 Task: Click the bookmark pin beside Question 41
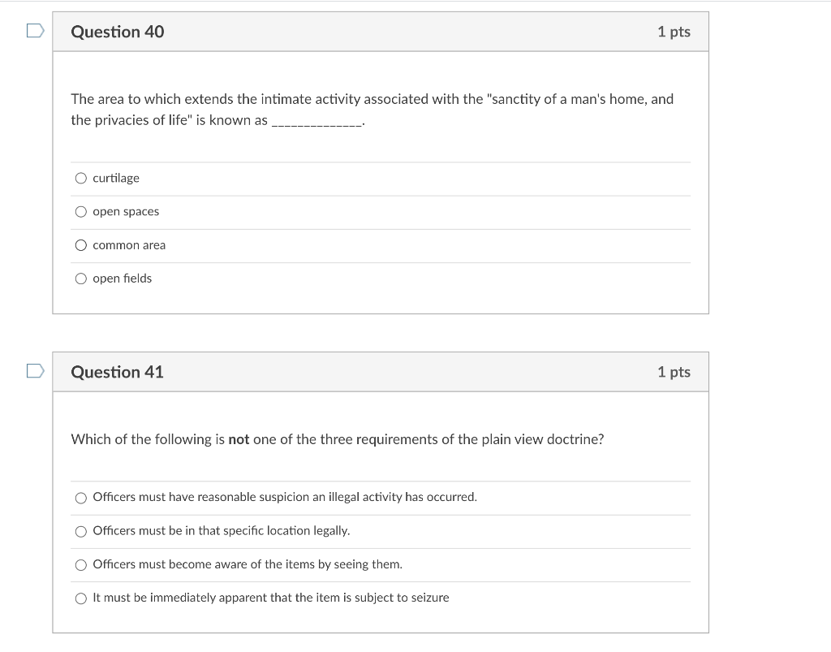point(33,369)
